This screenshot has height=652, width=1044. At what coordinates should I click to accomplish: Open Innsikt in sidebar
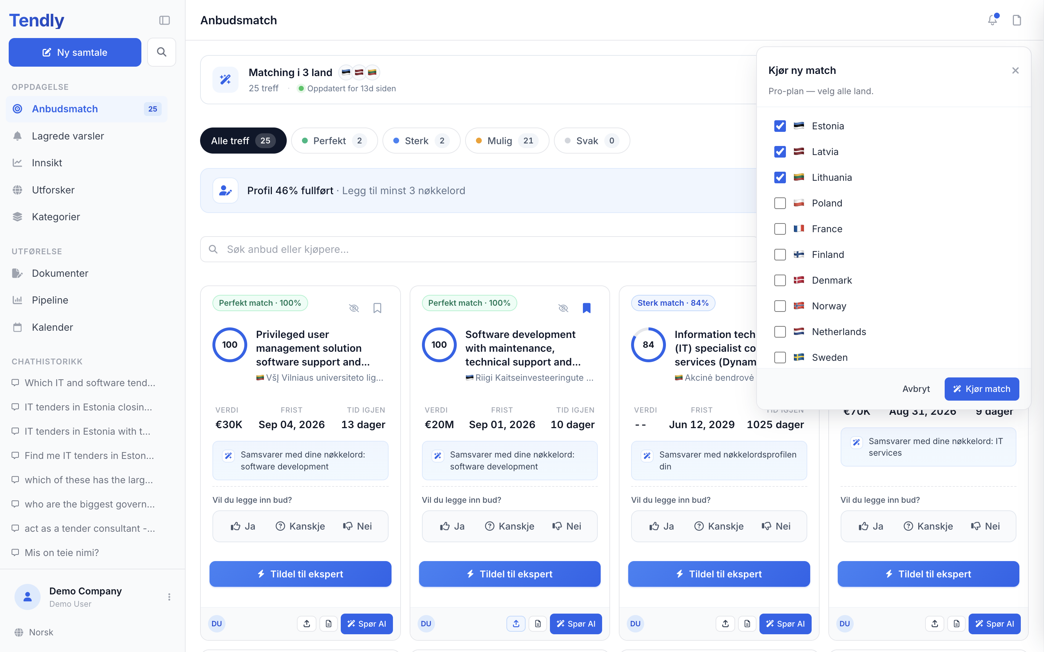87,163
